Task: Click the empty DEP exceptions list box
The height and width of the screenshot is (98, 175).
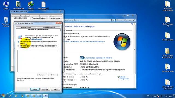Action: click(38, 61)
